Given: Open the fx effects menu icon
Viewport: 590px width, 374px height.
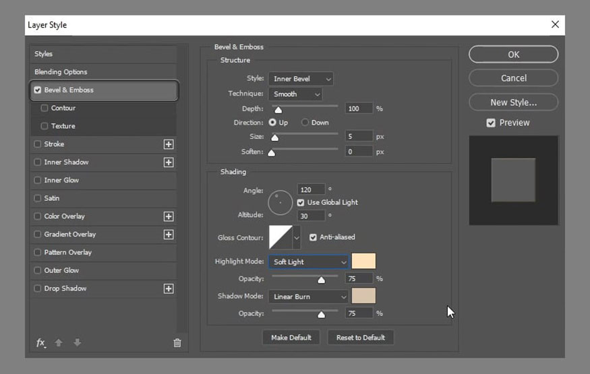Looking at the screenshot, I should pos(41,343).
